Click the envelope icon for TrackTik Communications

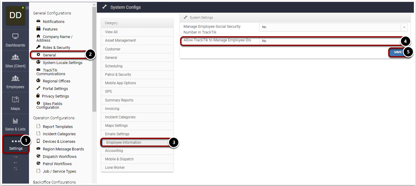(x=38, y=70)
